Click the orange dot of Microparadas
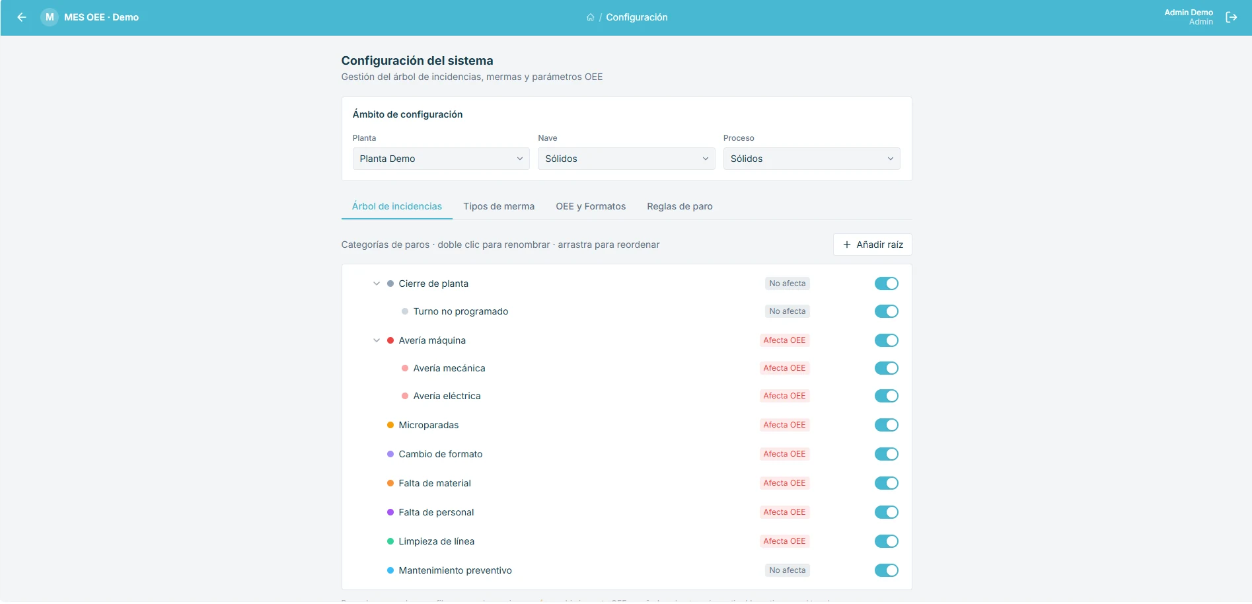The width and height of the screenshot is (1252, 604). pyautogui.click(x=390, y=425)
